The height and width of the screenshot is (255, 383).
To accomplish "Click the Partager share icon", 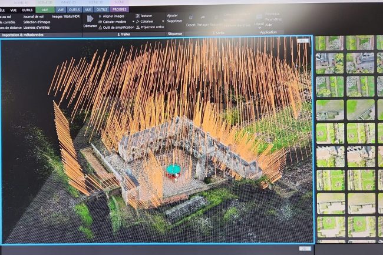I will (x=203, y=18).
